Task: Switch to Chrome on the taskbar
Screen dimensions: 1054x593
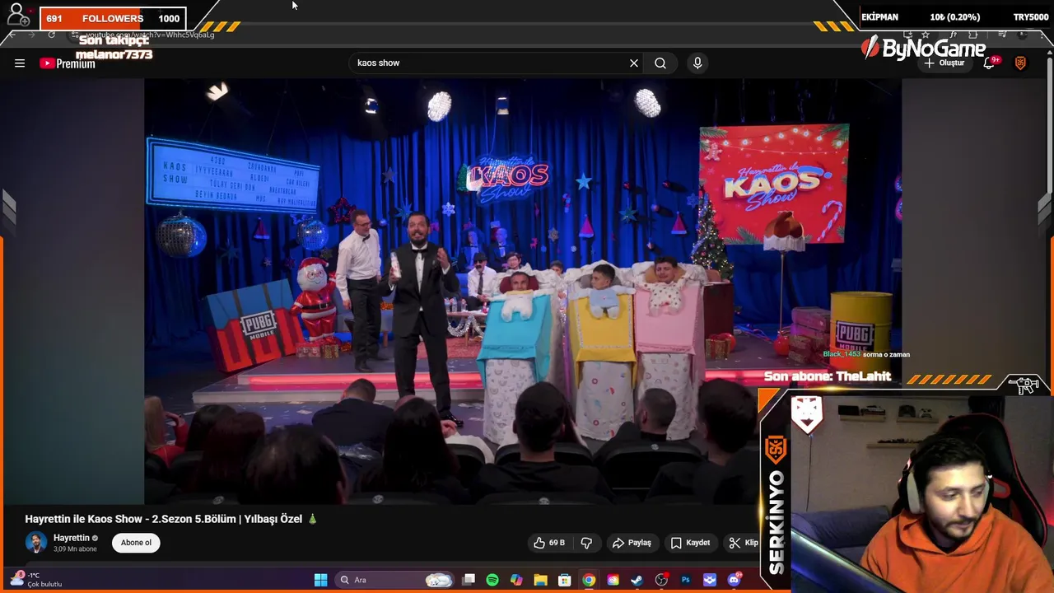Action: pyautogui.click(x=589, y=580)
